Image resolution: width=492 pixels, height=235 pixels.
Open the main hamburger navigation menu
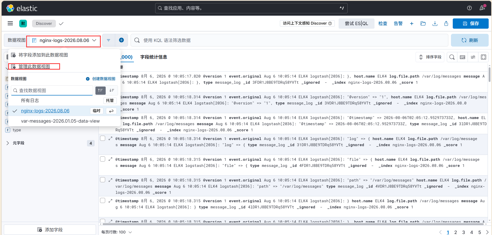coord(10,24)
